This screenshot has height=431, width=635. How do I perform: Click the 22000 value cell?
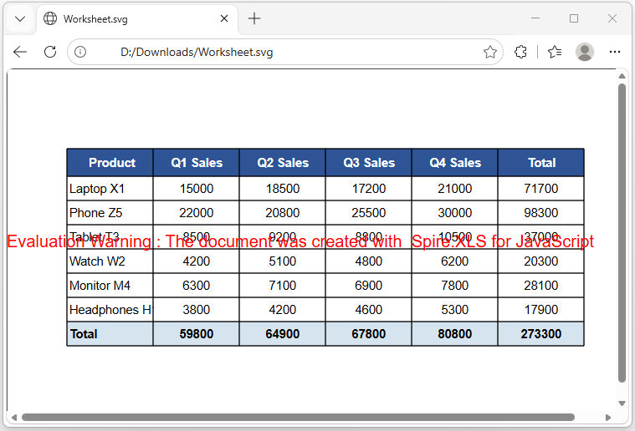click(x=197, y=213)
